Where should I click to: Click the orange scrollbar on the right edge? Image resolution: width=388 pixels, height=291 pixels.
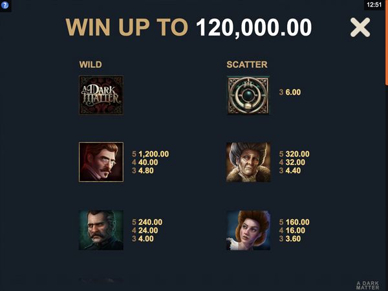tap(387, 43)
